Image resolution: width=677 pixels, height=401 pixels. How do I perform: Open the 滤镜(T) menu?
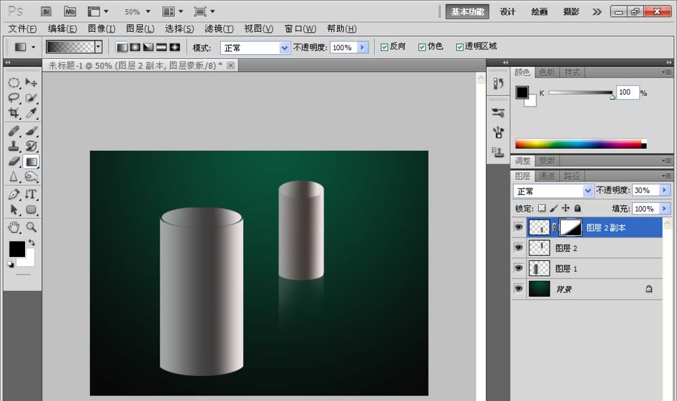tap(219, 28)
